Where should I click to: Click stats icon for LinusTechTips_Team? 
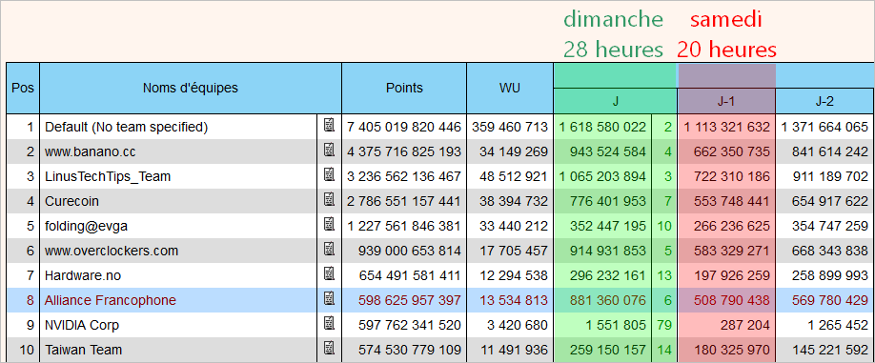(329, 175)
